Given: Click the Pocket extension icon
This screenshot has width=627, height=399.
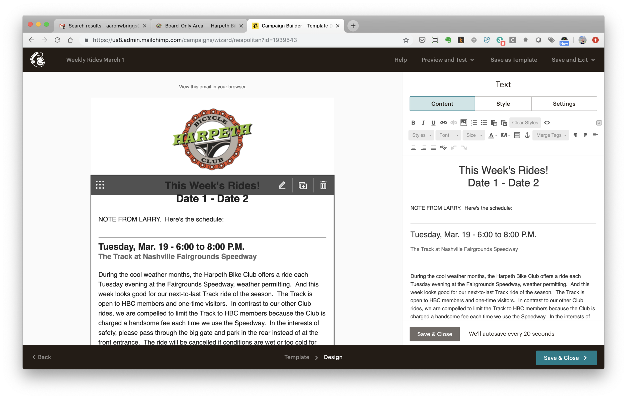Looking at the screenshot, I should (422, 40).
